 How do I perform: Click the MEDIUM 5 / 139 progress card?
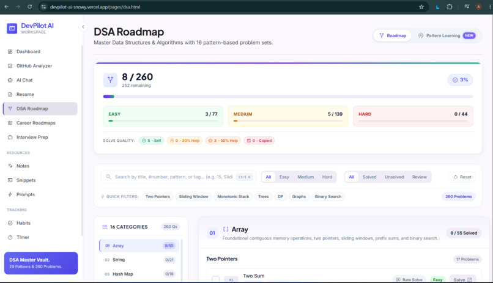[x=287, y=116]
